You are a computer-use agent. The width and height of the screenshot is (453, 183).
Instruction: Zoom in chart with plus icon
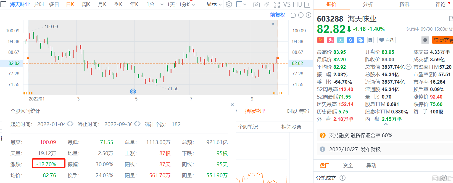pyautogui.click(x=309, y=15)
